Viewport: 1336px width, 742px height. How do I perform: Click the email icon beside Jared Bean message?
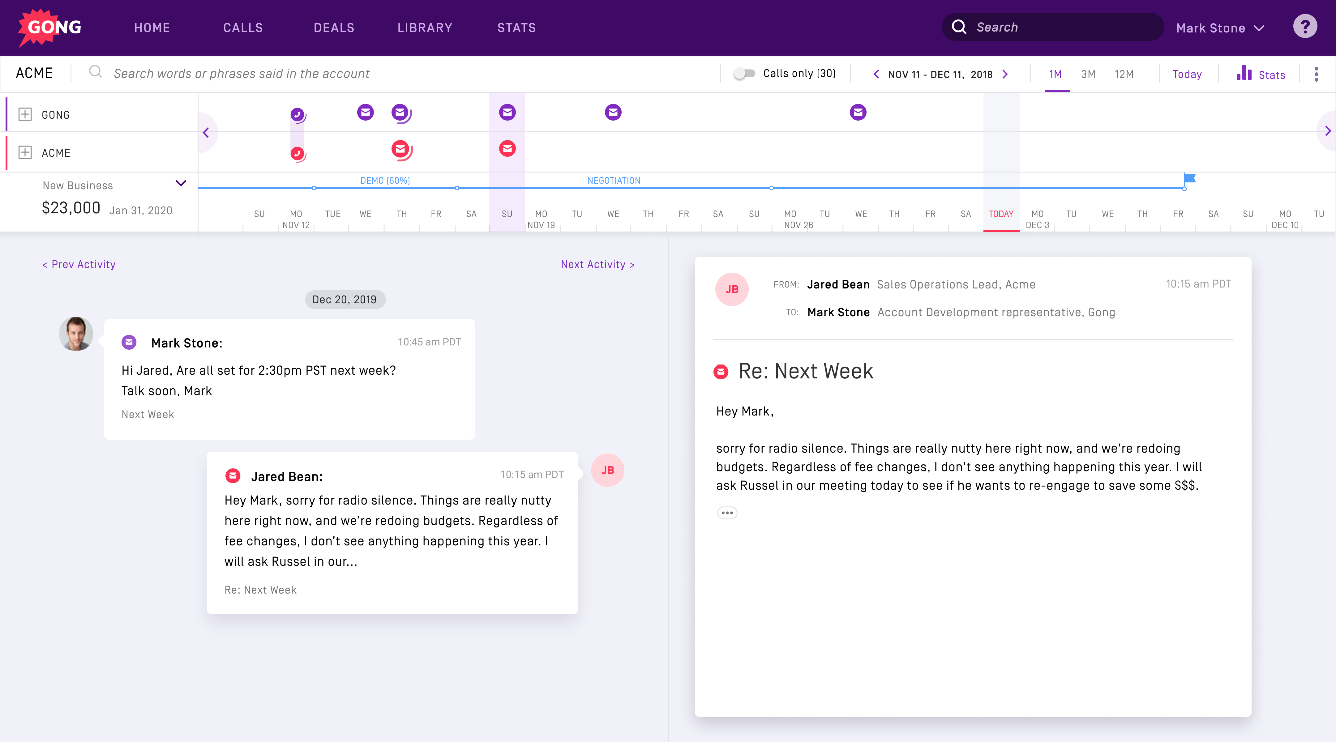233,476
